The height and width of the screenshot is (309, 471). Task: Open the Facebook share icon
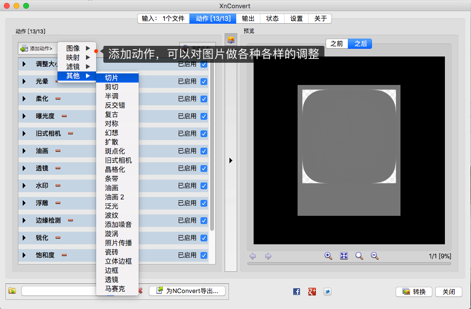pyautogui.click(x=297, y=292)
